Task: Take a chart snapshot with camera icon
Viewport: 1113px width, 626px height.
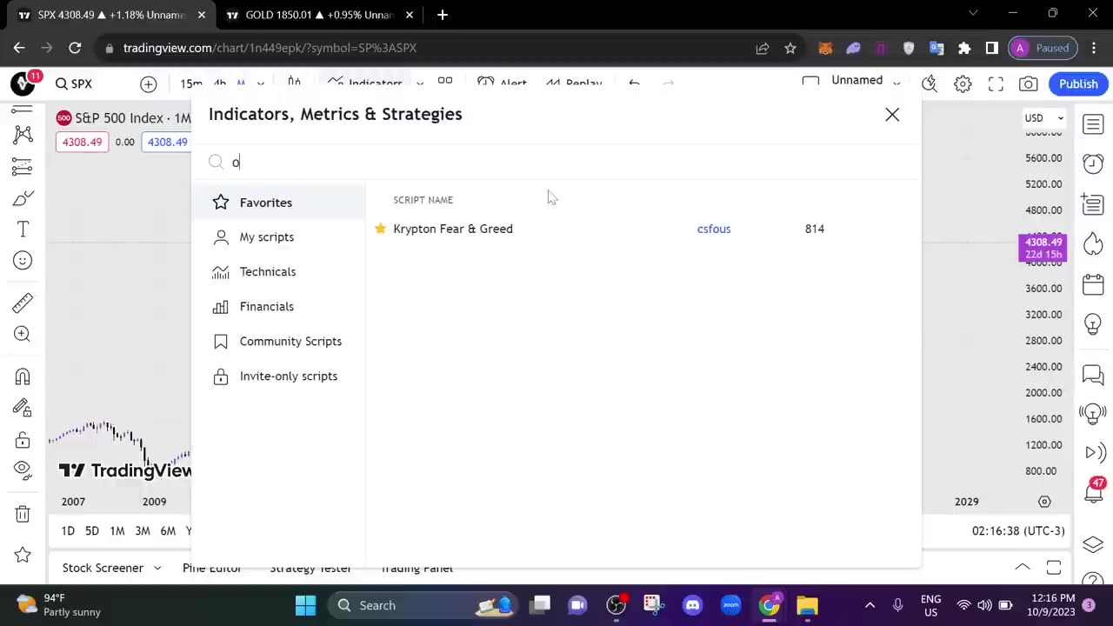Action: (x=1029, y=83)
